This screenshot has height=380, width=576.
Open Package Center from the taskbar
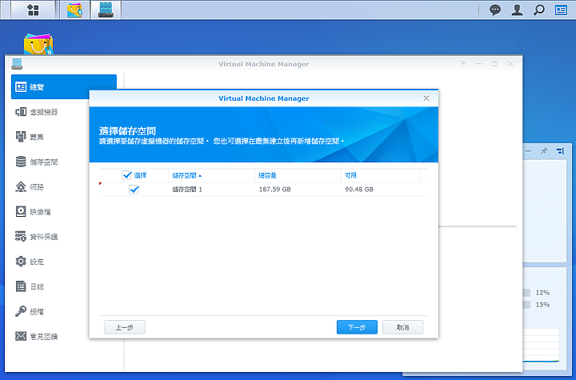75,10
